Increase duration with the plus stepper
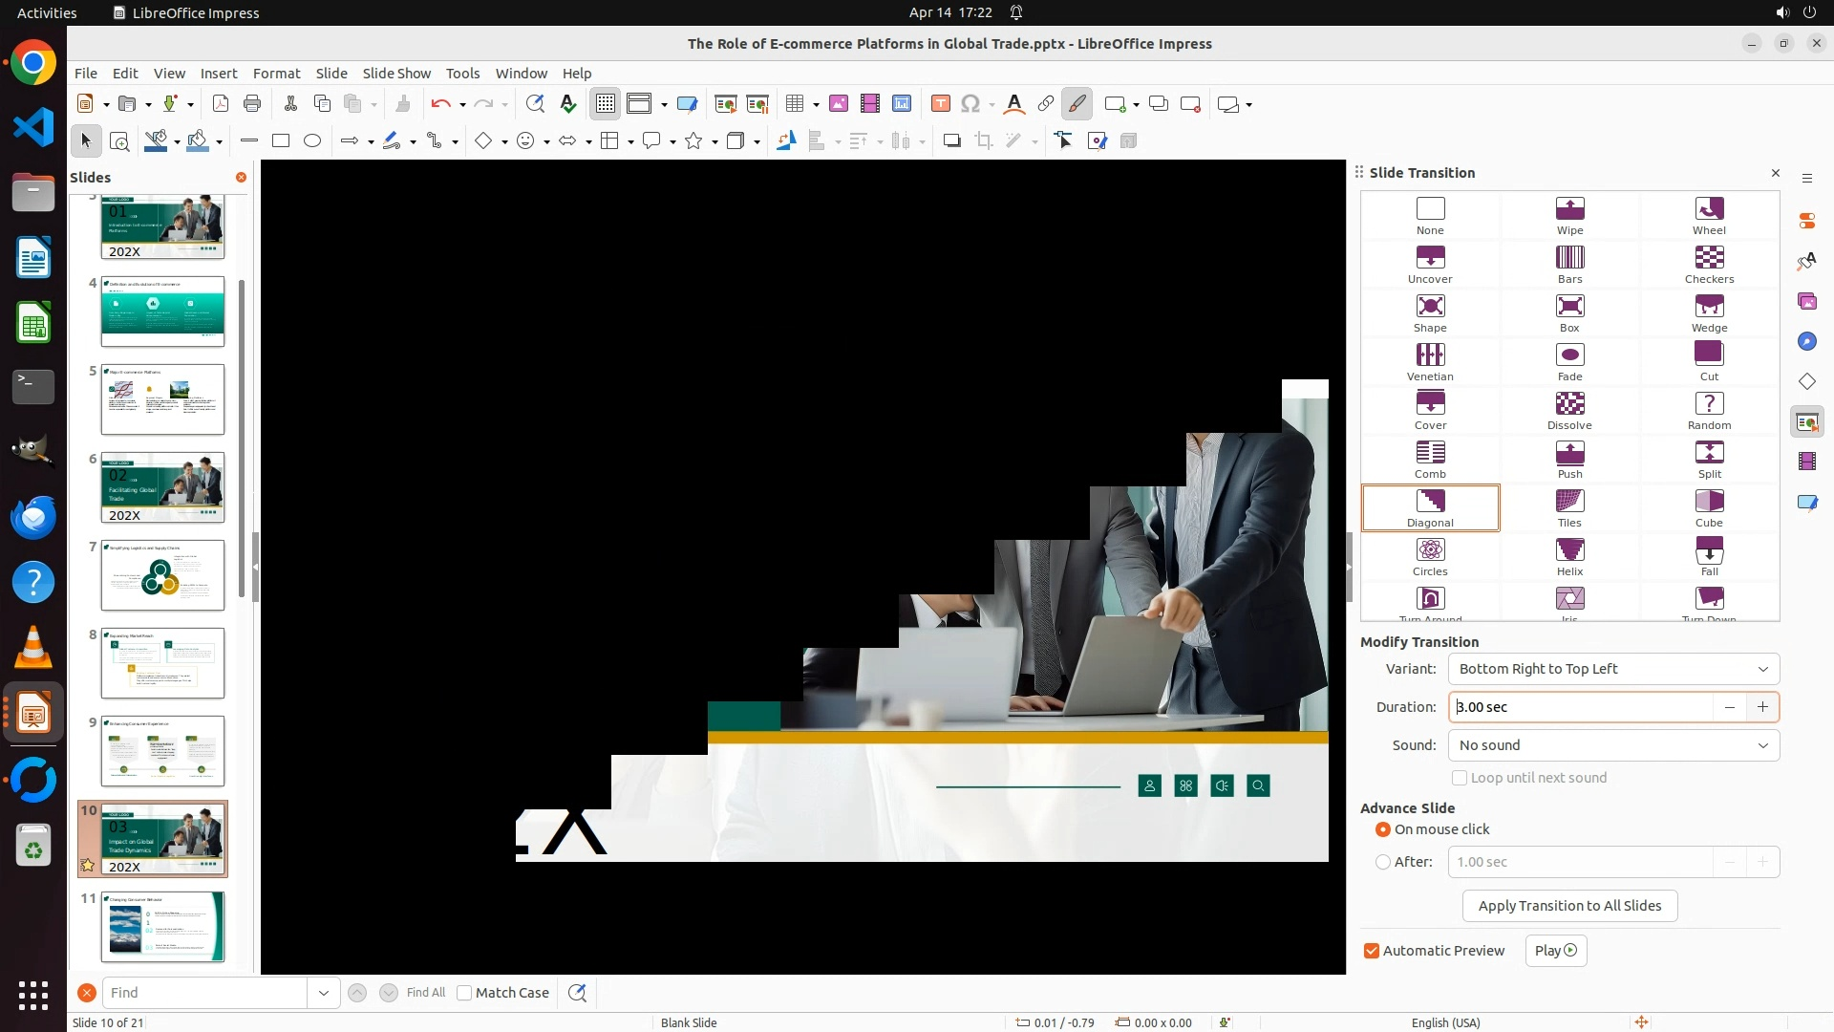 1762,707
